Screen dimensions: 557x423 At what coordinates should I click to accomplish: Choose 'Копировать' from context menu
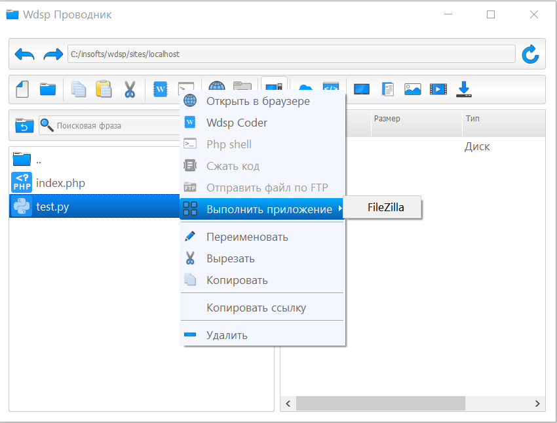[263, 280]
